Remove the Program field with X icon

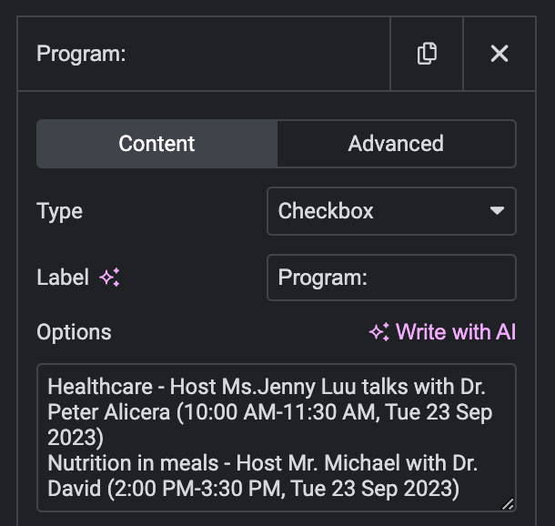499,54
